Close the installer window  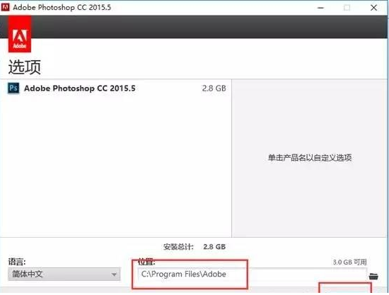373,8
